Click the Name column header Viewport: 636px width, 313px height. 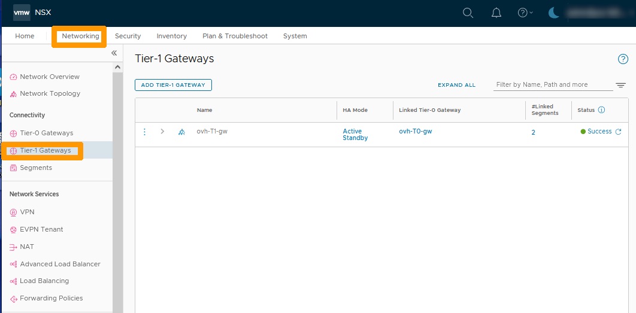coord(204,110)
